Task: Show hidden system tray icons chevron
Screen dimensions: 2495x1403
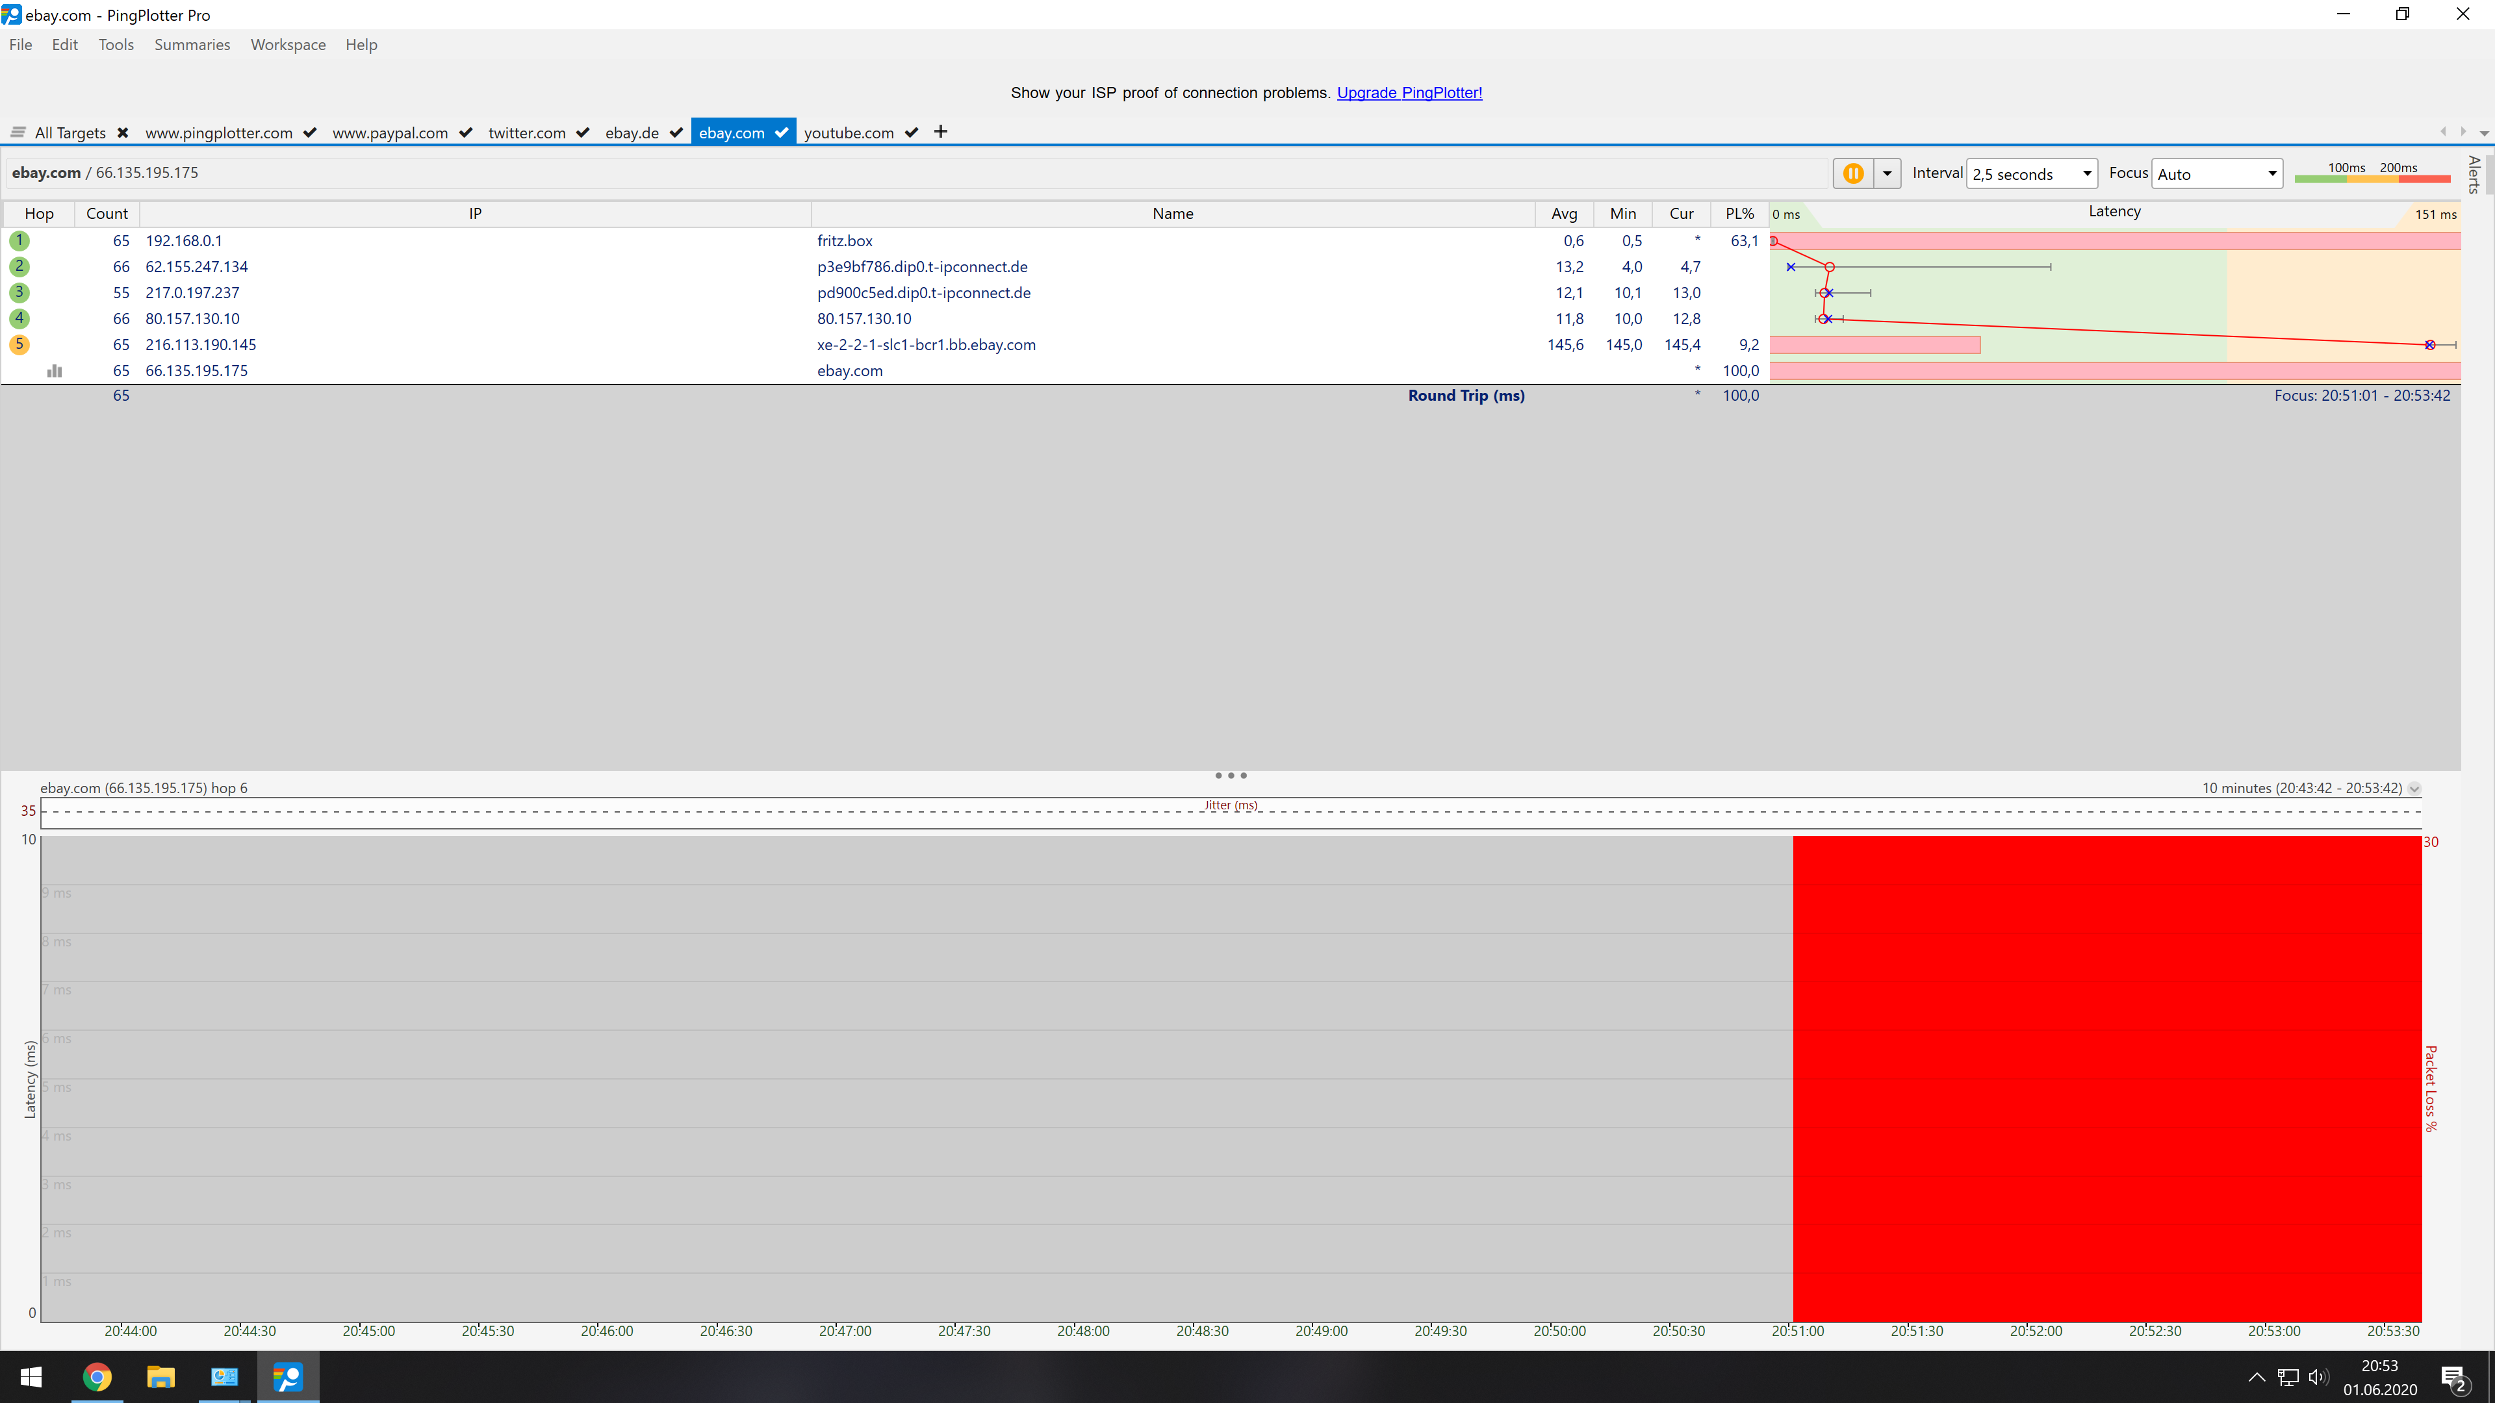Action: pyautogui.click(x=2256, y=1378)
